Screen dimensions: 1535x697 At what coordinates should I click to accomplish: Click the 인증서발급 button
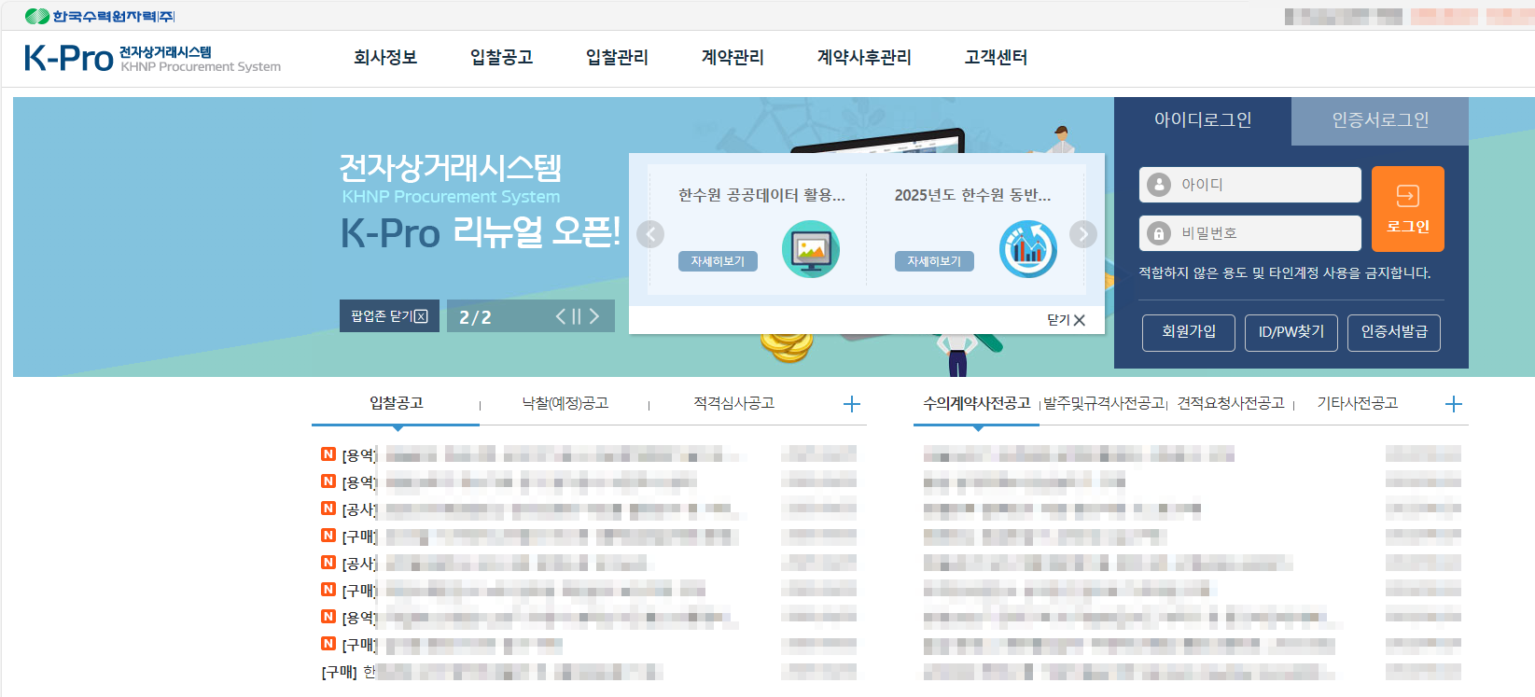point(1394,332)
